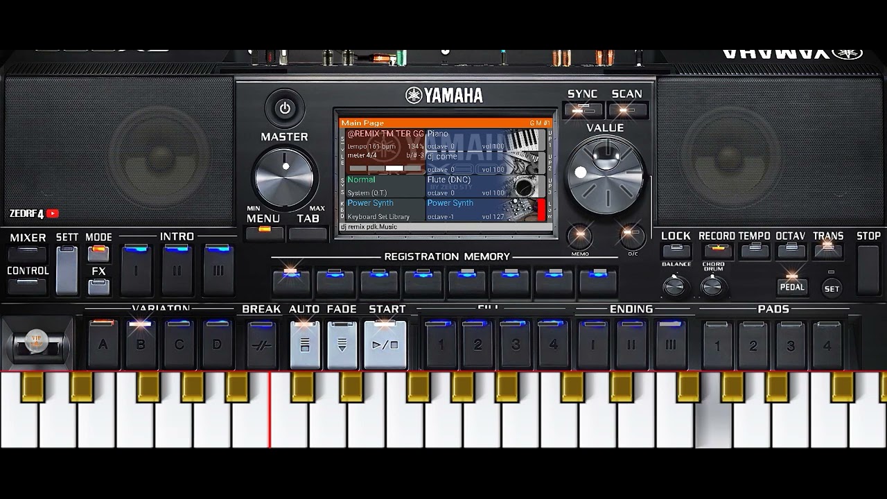This screenshot has width=887, height=499.
Task: Click the OCTAV button
Action: [x=791, y=250]
